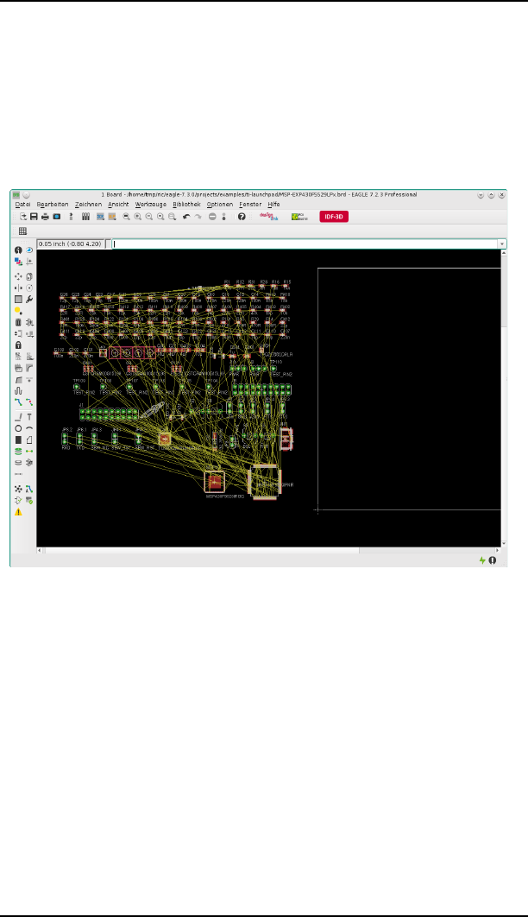This screenshot has width=528, height=917.
Task: Open the Bearbeiten menu
Action: [53, 205]
